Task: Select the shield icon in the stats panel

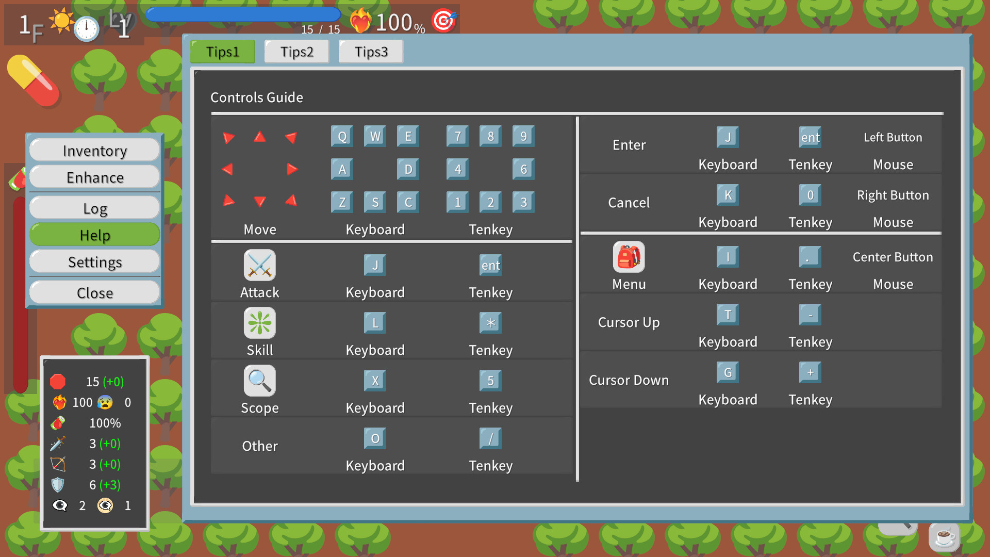Action: pos(58,485)
